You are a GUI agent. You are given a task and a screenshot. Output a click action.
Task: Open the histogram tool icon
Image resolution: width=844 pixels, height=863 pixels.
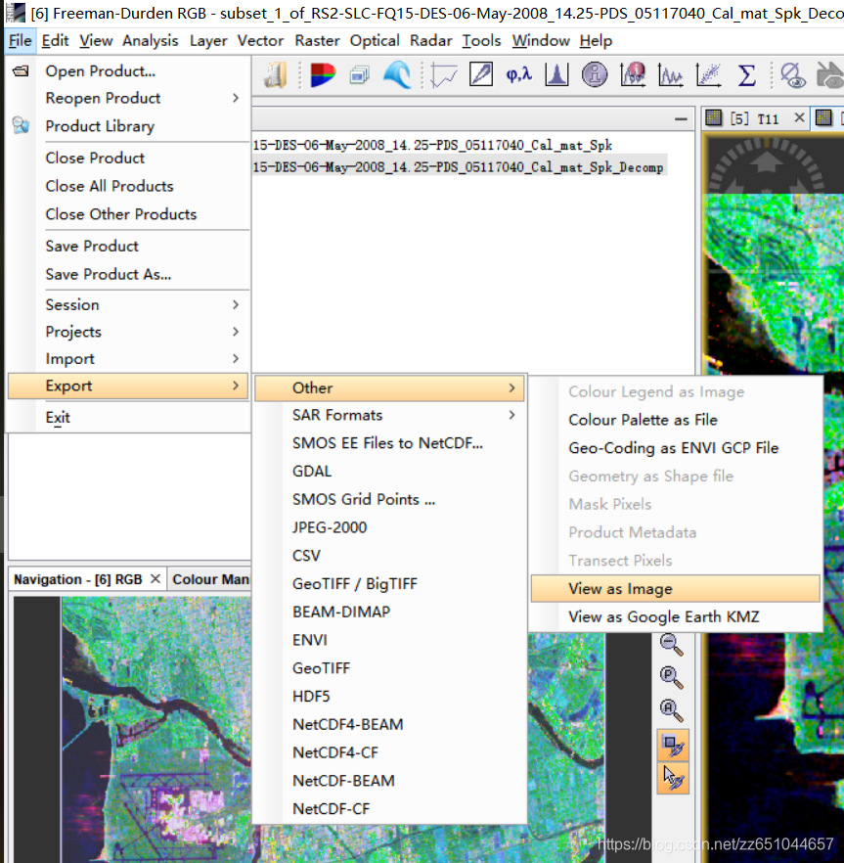pos(556,74)
